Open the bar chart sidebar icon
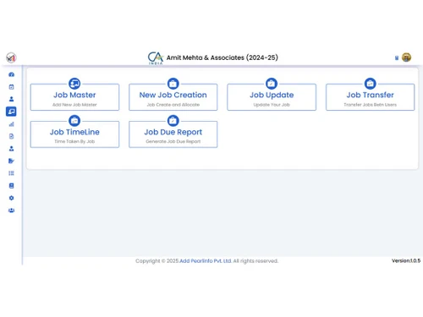Screen dimensions: 423x317 click(11, 124)
